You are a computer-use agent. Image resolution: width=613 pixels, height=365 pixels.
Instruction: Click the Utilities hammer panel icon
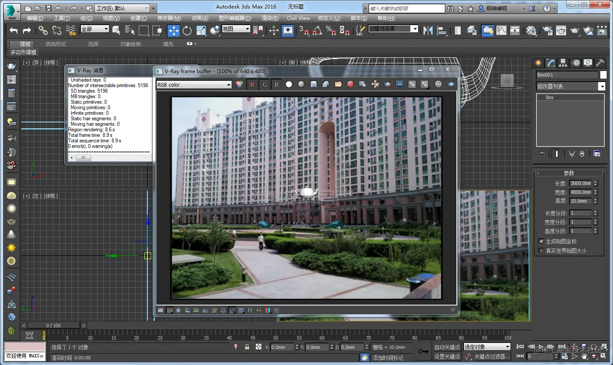[600, 63]
